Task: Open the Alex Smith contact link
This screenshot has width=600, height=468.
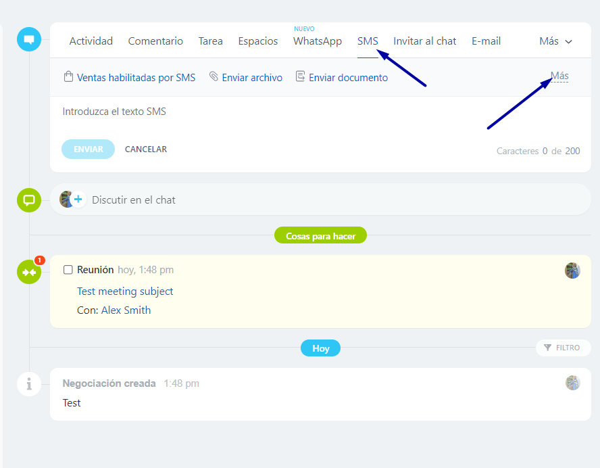Action: (x=126, y=310)
